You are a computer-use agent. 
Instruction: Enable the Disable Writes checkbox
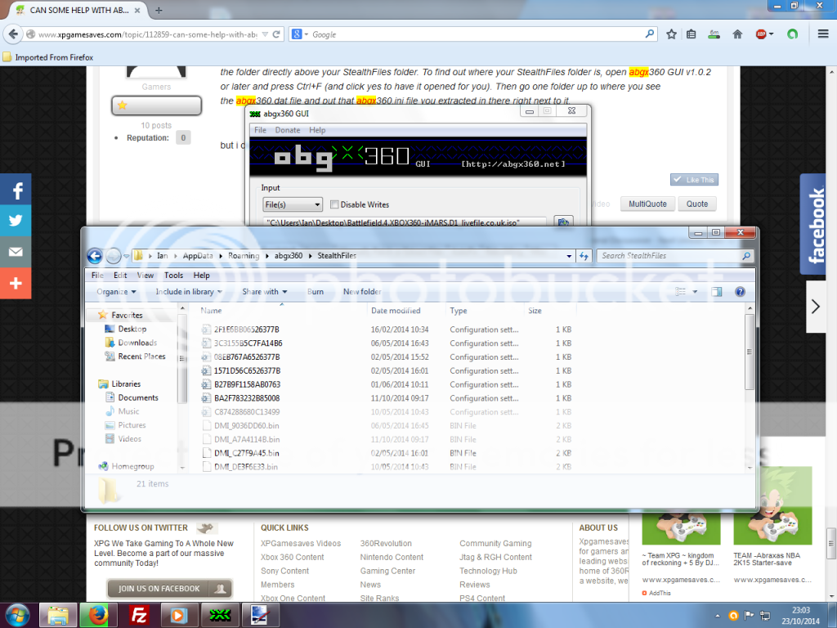[x=334, y=204]
